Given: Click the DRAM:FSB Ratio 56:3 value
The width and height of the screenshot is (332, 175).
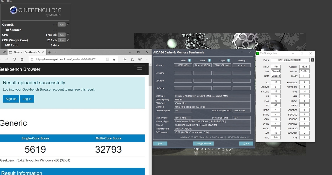Looking at the screenshot, I should [241, 118].
